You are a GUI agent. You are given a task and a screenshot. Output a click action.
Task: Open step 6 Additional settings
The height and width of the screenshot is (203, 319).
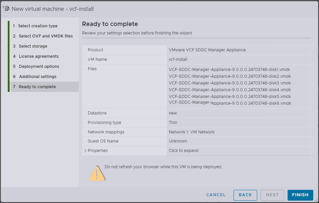38,77
